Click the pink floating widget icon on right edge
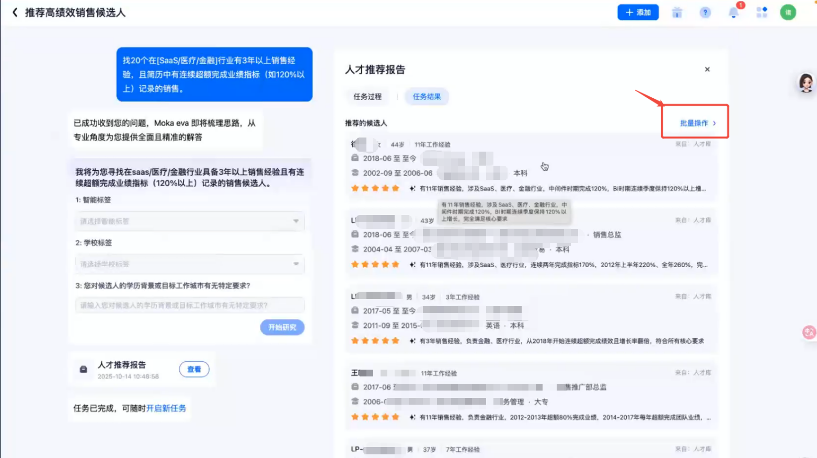Image resolution: width=817 pixels, height=458 pixels. 809,332
